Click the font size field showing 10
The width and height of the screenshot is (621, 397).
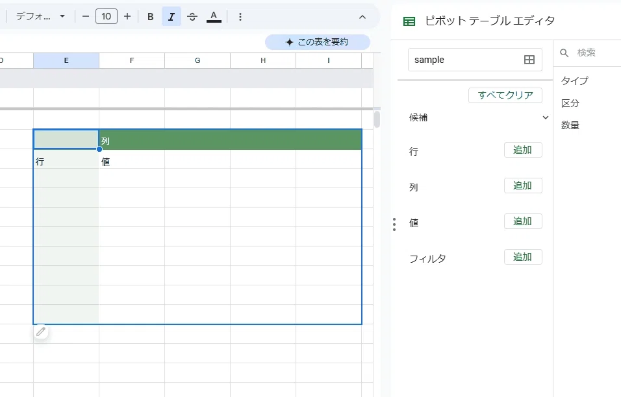[106, 17]
